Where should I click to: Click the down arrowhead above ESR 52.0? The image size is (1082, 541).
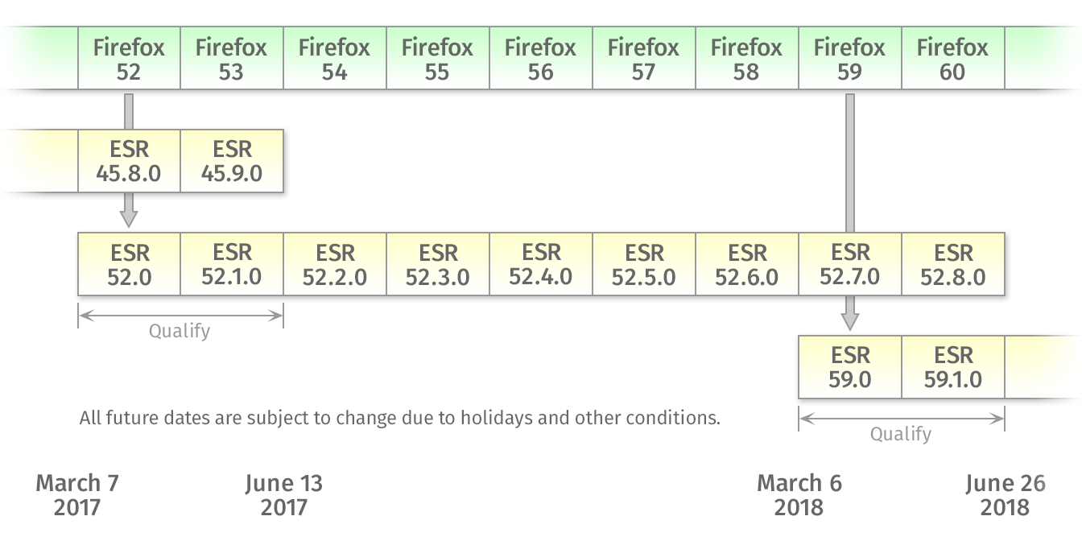point(129,217)
